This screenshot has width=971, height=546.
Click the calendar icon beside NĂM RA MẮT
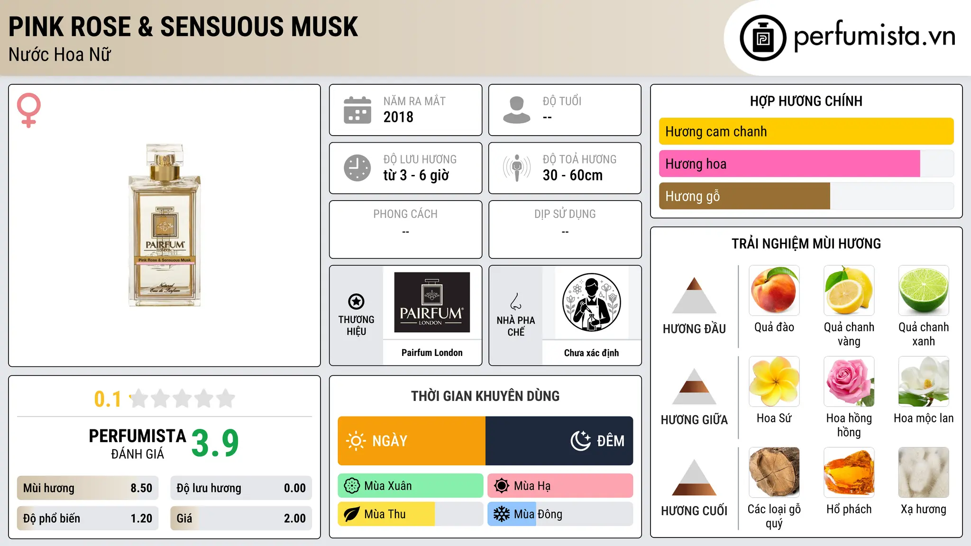357,110
